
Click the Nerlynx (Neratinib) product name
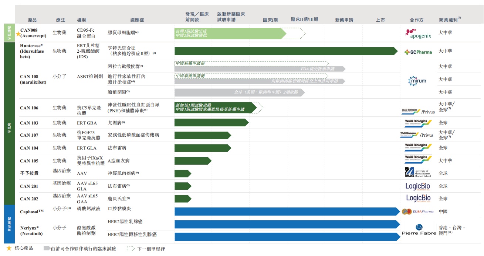click(31, 231)
